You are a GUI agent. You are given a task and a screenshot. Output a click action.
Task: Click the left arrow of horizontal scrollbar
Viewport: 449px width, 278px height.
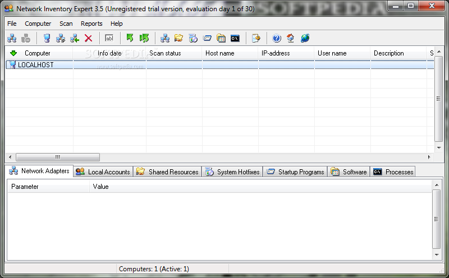(x=10, y=157)
